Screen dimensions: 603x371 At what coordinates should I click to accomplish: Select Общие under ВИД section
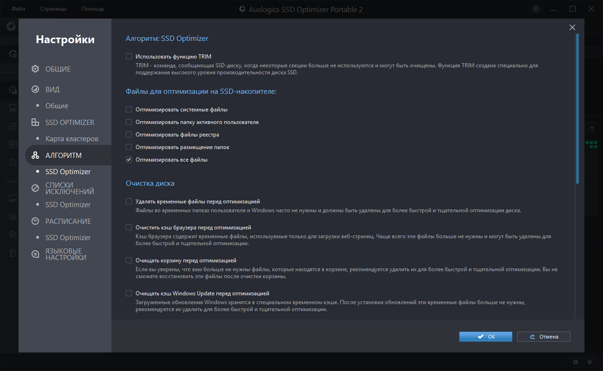[x=57, y=106]
